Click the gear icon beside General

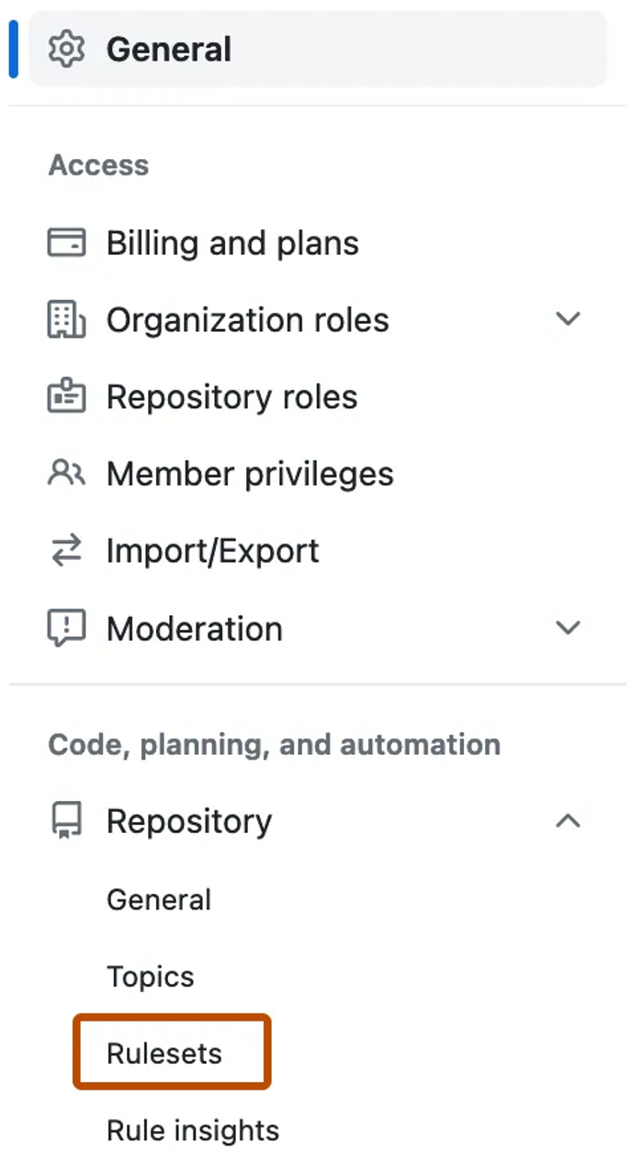coord(66,49)
